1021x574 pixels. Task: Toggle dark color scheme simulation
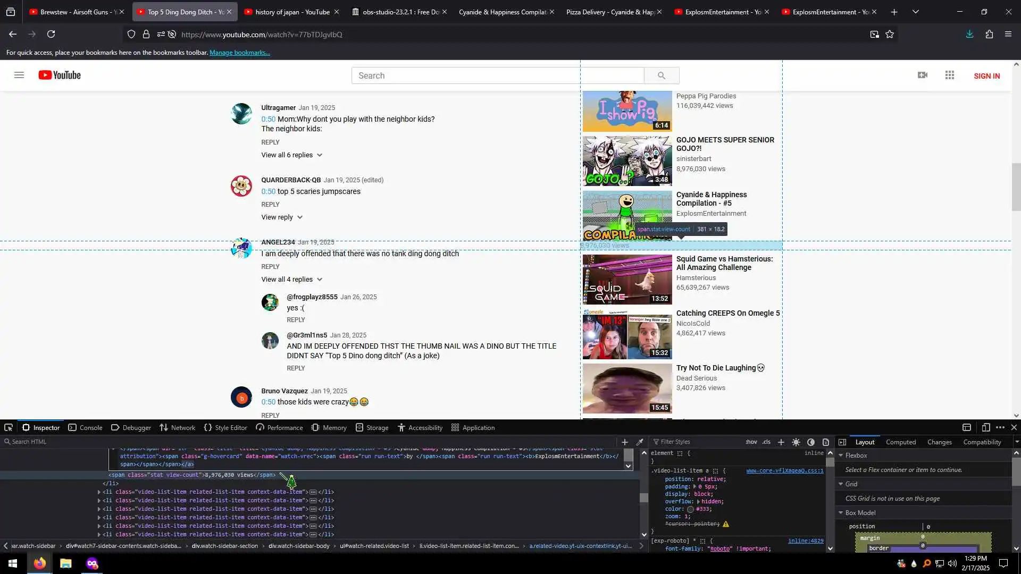click(811, 442)
